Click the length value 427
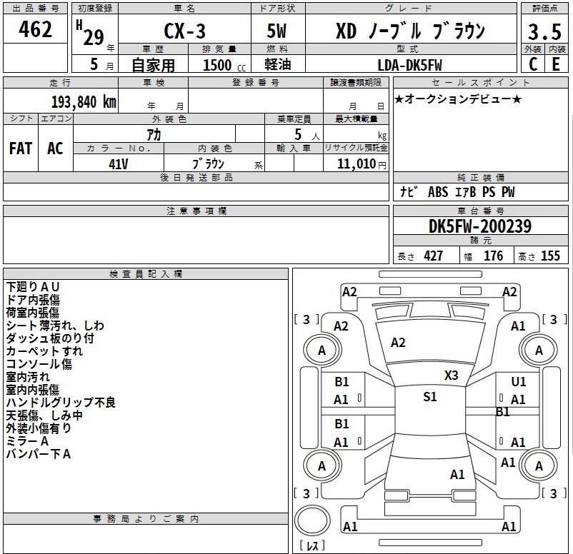Viewport: 573px width, 554px height. [x=434, y=256]
